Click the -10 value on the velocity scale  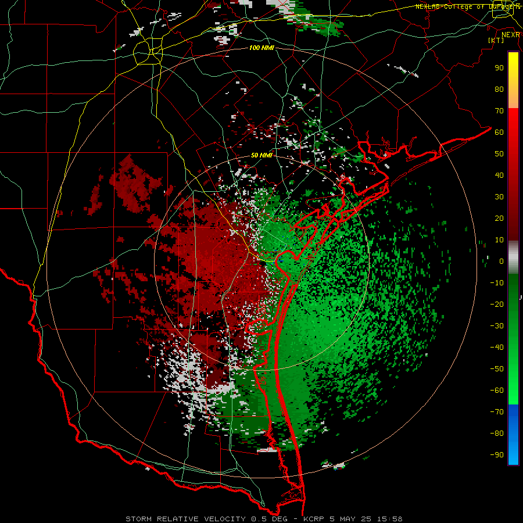pyautogui.click(x=497, y=283)
